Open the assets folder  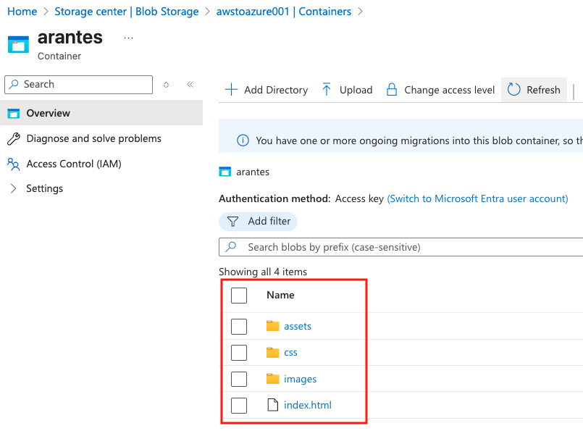(297, 326)
